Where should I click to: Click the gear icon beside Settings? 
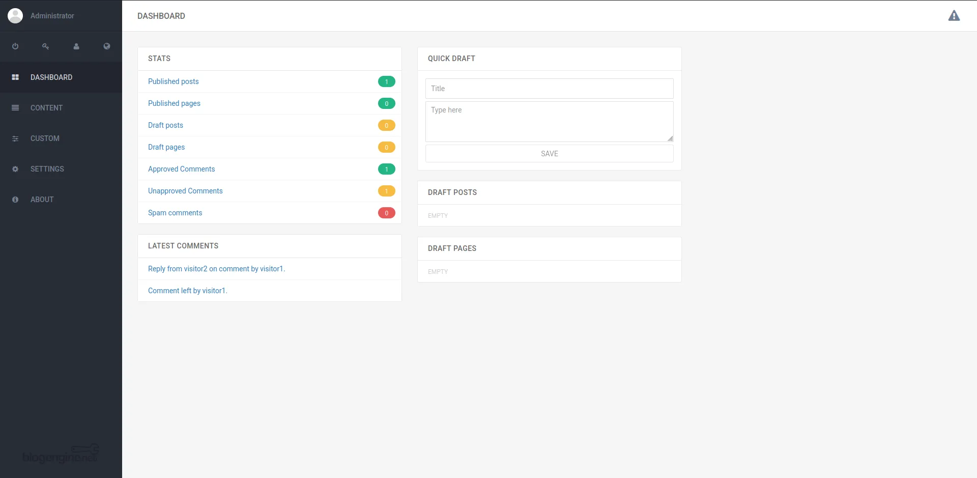click(15, 169)
